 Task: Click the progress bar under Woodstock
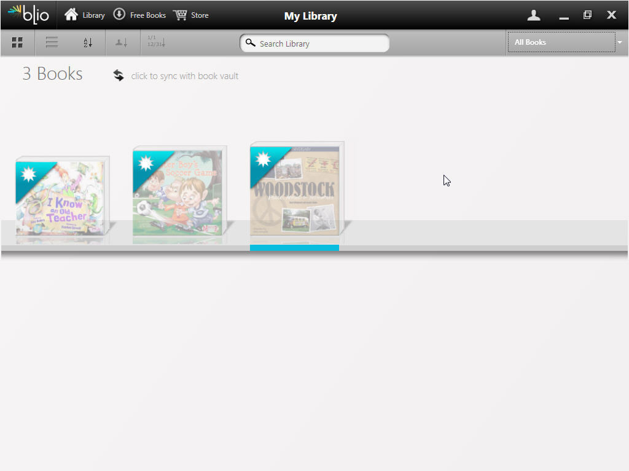coord(294,248)
